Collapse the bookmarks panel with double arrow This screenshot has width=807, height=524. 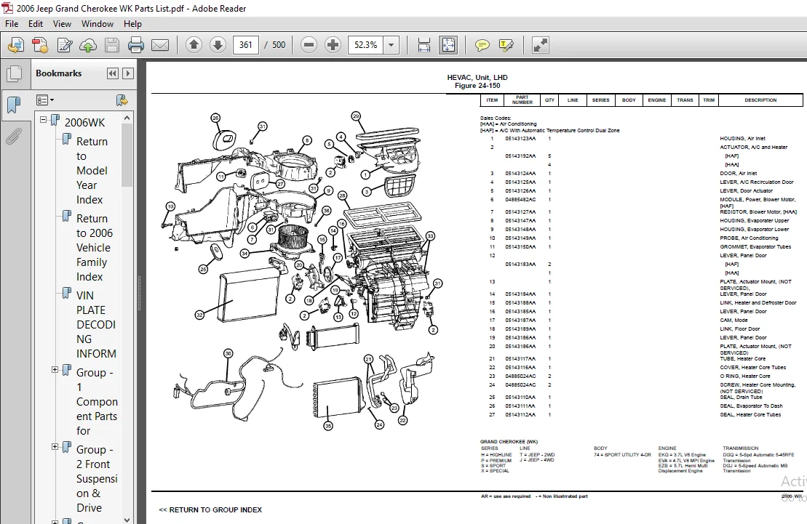tap(113, 73)
